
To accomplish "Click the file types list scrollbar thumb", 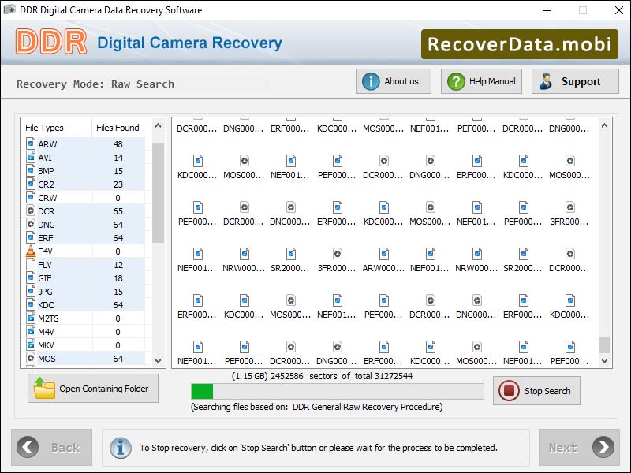I will tap(159, 193).
